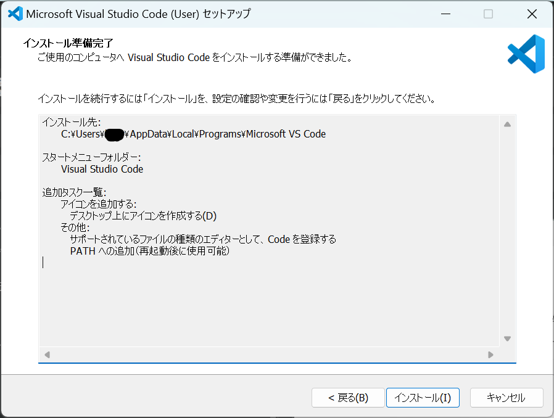Click the 'Code を登録する' editor registration line
The width and height of the screenshot is (554, 418).
(x=203, y=239)
